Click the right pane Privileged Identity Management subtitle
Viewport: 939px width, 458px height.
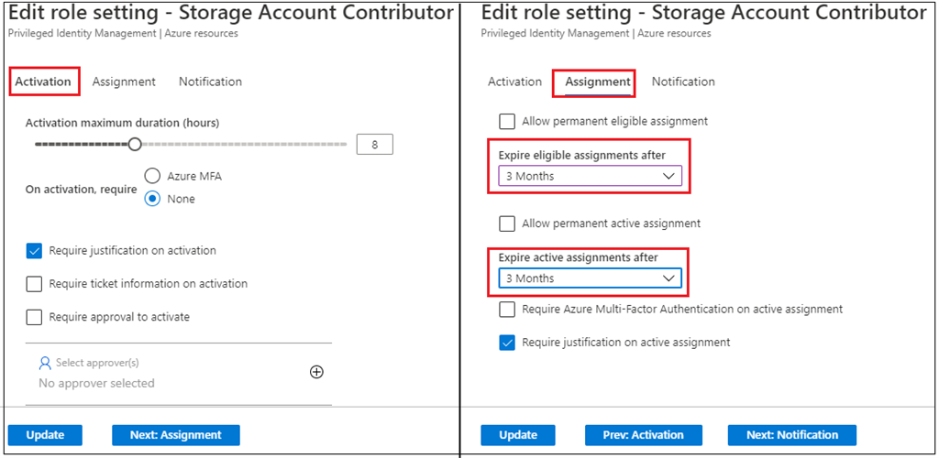click(x=596, y=34)
